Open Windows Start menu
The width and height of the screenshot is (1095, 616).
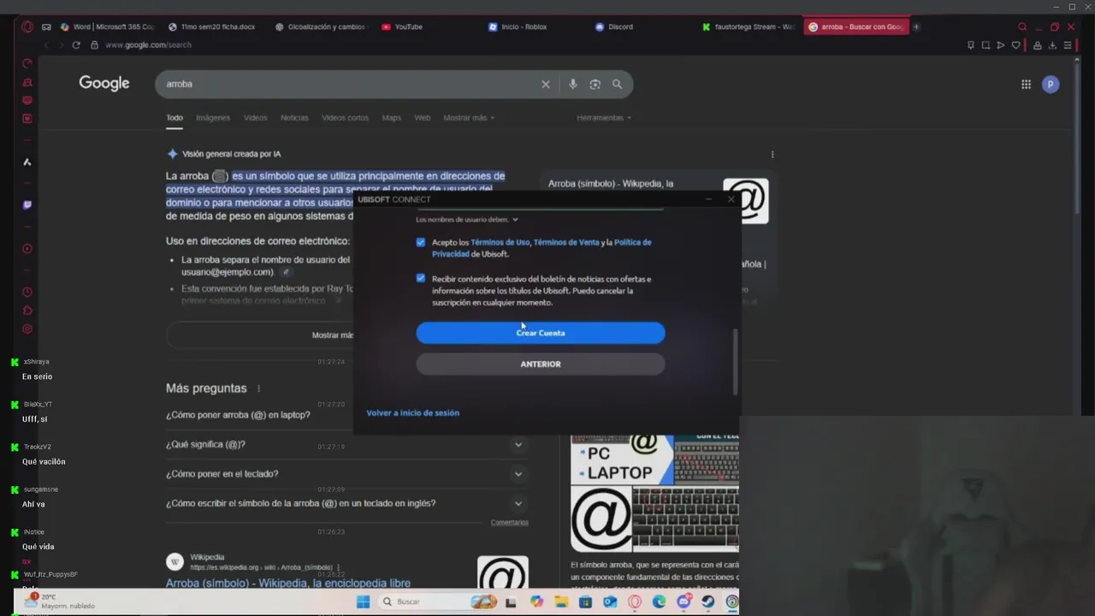coord(363,601)
